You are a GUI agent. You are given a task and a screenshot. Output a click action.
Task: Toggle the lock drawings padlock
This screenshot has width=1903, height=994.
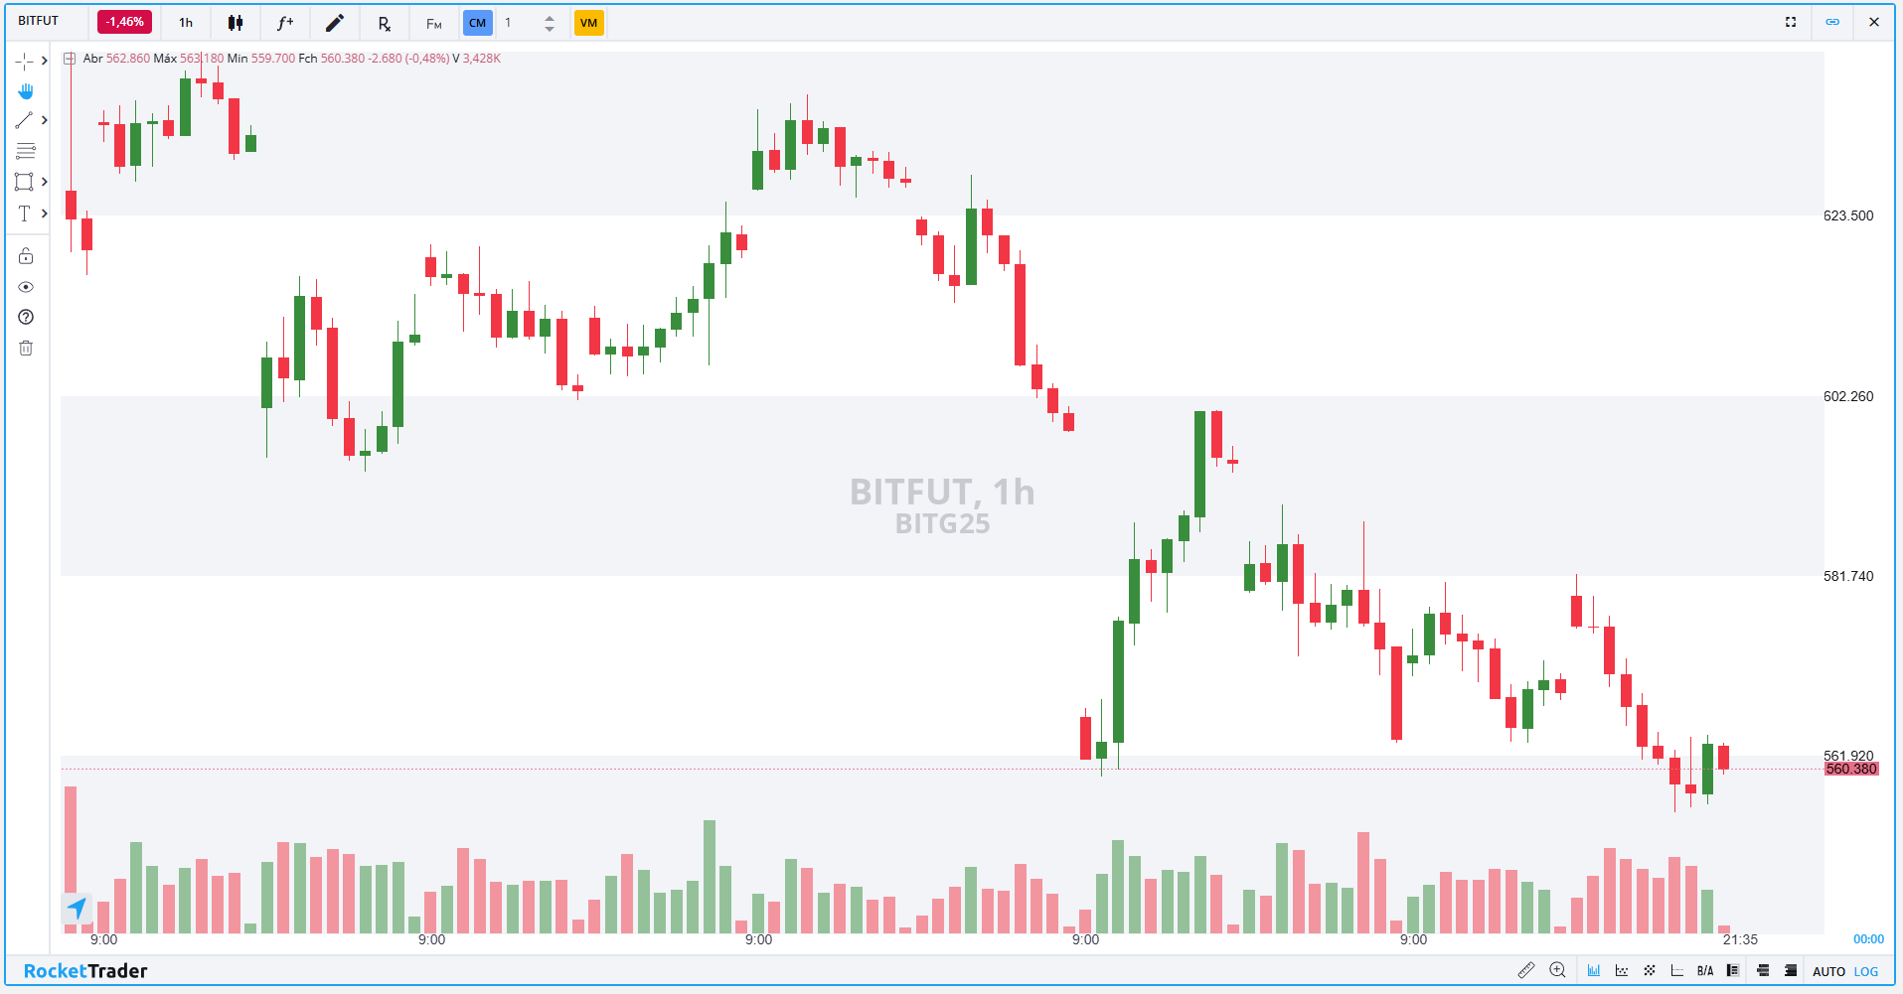[x=26, y=256]
